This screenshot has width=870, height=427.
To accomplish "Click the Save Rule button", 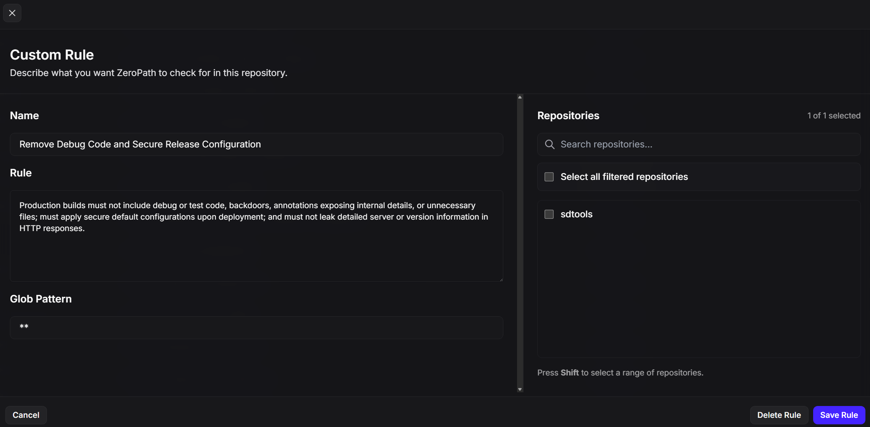I will (839, 415).
